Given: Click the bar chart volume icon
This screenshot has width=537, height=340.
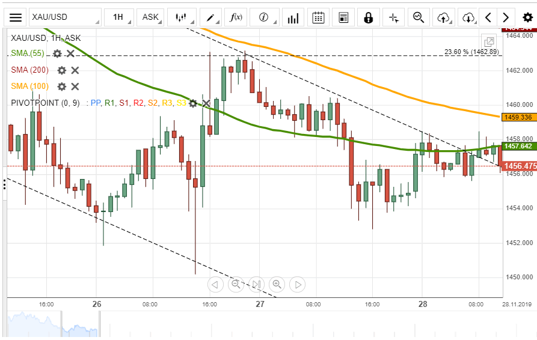Looking at the screenshot, I should 293,17.
